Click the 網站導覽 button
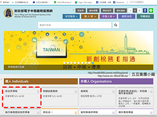Viewport: 157px width, 117px height. click(93, 11)
